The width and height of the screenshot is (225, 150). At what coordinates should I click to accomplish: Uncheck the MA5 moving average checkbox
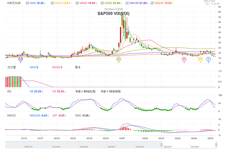(x=27, y=3)
